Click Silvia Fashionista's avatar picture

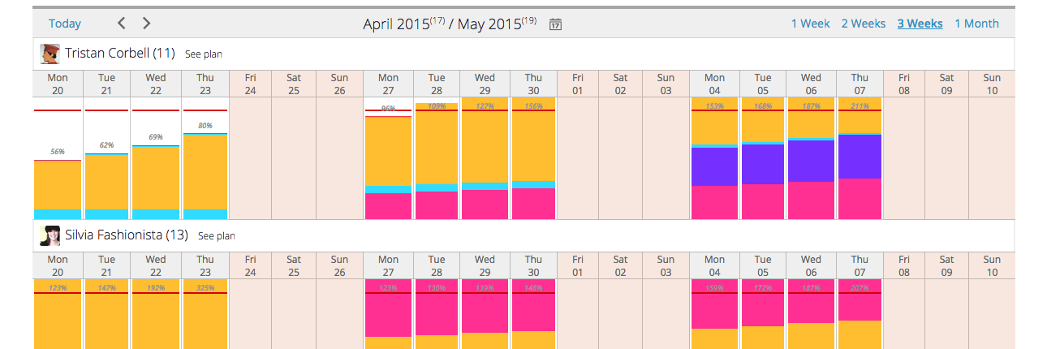50,235
